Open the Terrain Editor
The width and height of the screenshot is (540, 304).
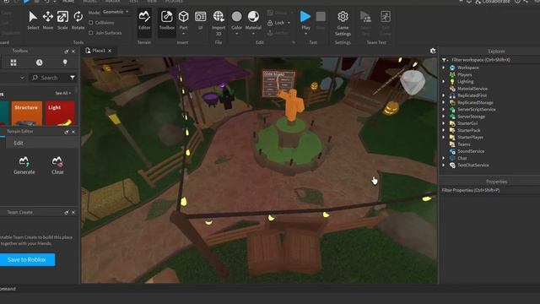pos(144,20)
